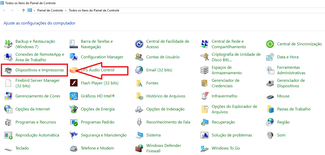This screenshot has width=325, height=155.
Task: Open the Programas e Recursos icon
Action: point(8,122)
